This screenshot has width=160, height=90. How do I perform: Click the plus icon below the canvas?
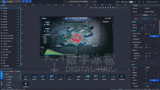[128, 69]
